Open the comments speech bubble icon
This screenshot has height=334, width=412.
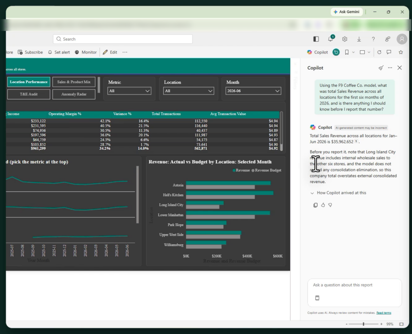(389, 52)
